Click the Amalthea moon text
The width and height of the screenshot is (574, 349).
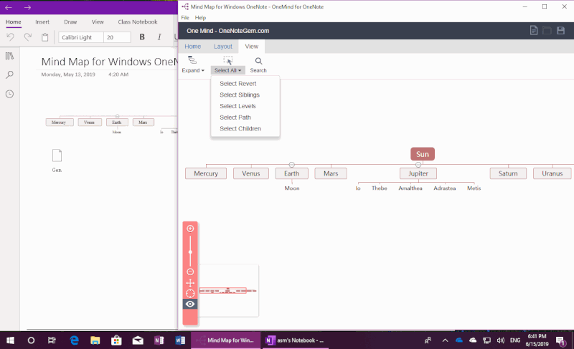[x=410, y=188]
